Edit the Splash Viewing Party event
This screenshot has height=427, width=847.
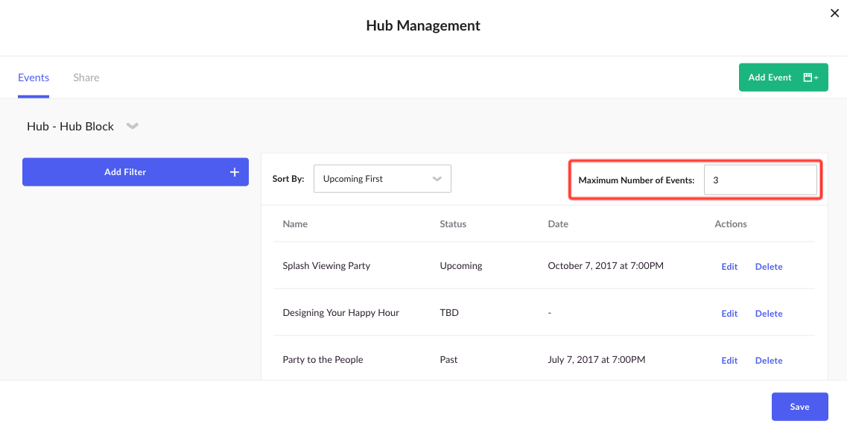pyautogui.click(x=729, y=267)
